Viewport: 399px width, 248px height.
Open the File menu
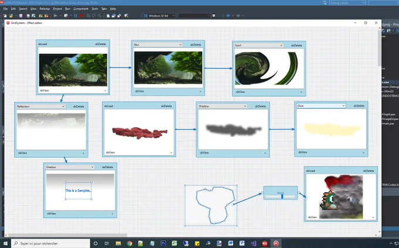coord(5,9)
